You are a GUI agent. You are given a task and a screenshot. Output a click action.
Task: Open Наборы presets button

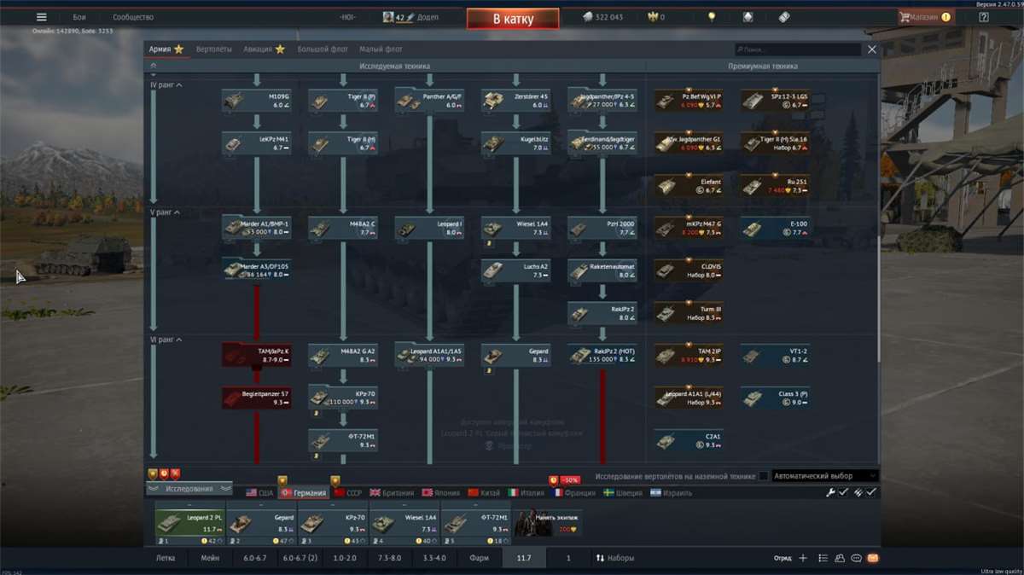[x=614, y=558]
